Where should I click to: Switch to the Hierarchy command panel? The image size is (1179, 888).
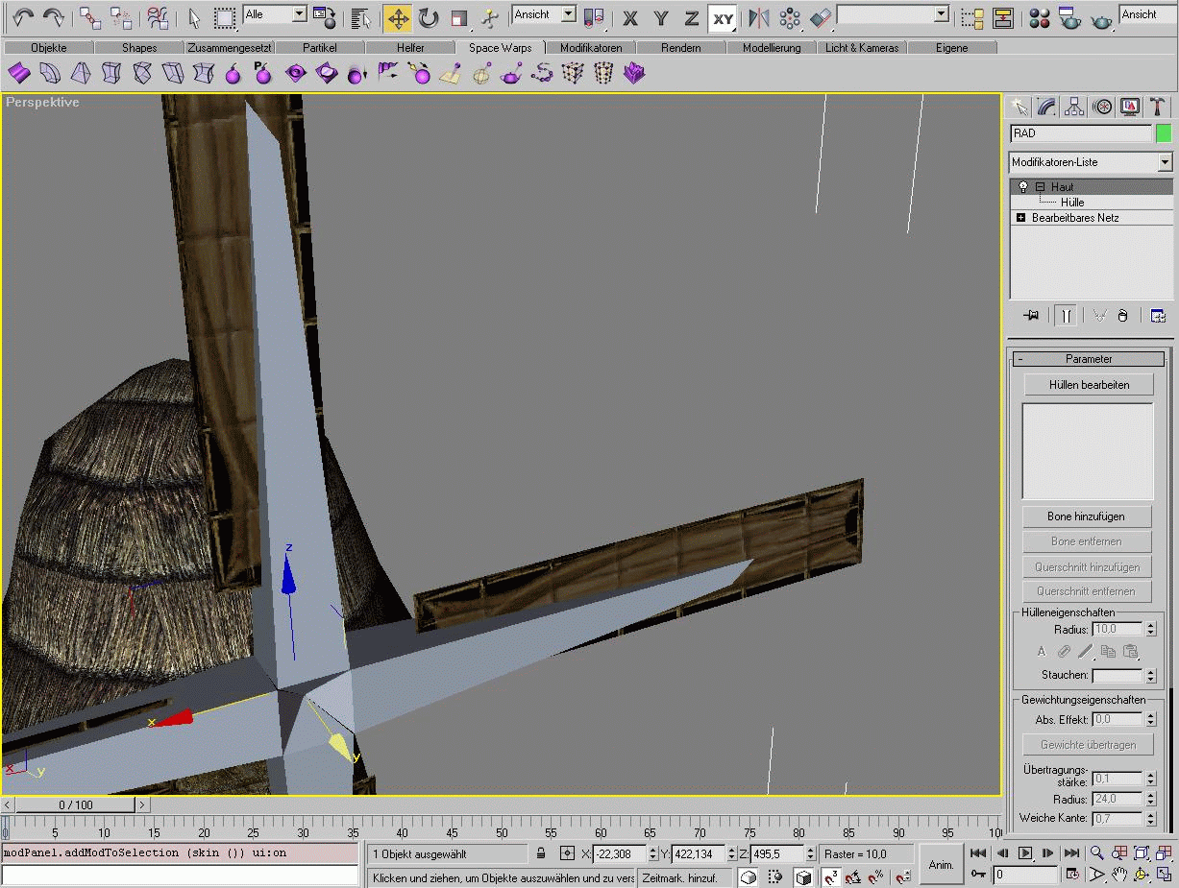pyautogui.click(x=1074, y=107)
